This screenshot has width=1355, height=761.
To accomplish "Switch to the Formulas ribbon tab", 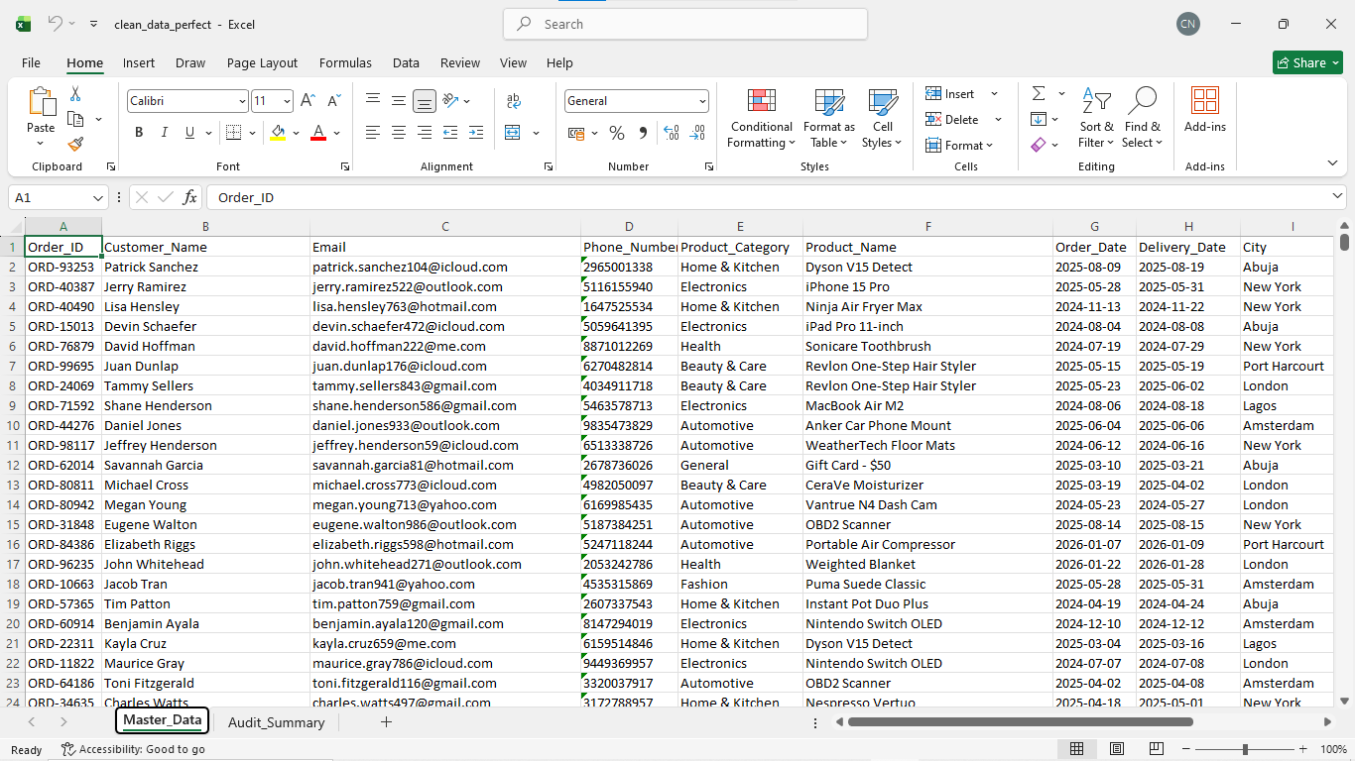I will click(345, 62).
